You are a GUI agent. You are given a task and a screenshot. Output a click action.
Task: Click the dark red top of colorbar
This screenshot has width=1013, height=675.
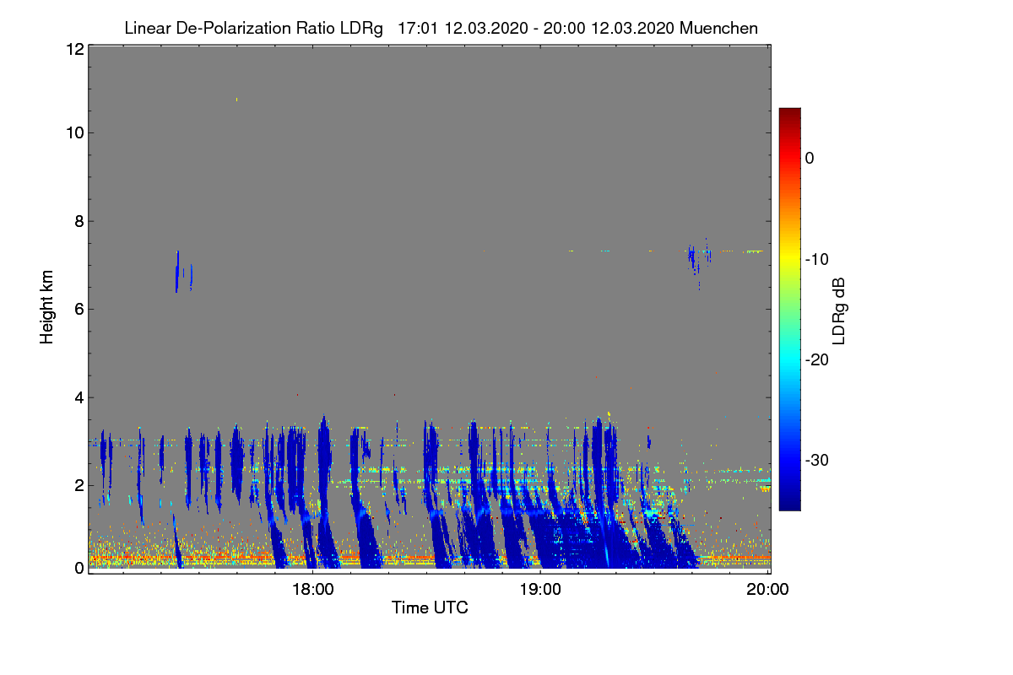pyautogui.click(x=789, y=114)
